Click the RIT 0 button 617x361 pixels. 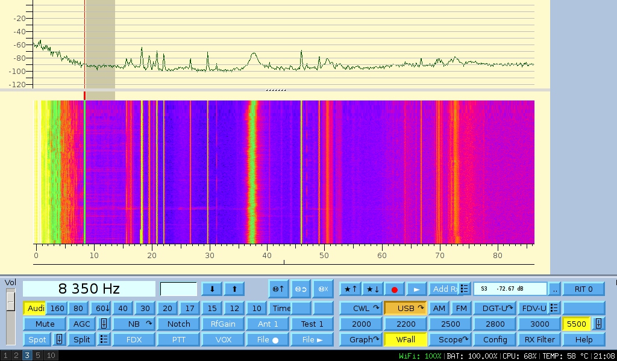tap(583, 289)
